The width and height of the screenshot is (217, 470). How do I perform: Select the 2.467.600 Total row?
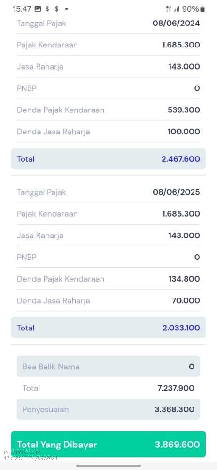(x=108, y=158)
